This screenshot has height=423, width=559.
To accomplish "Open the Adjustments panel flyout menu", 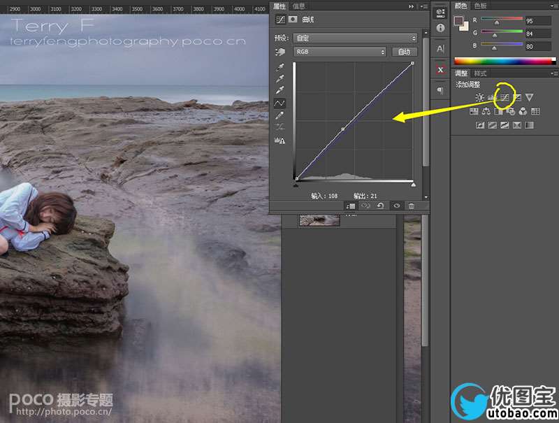I will pyautogui.click(x=553, y=73).
